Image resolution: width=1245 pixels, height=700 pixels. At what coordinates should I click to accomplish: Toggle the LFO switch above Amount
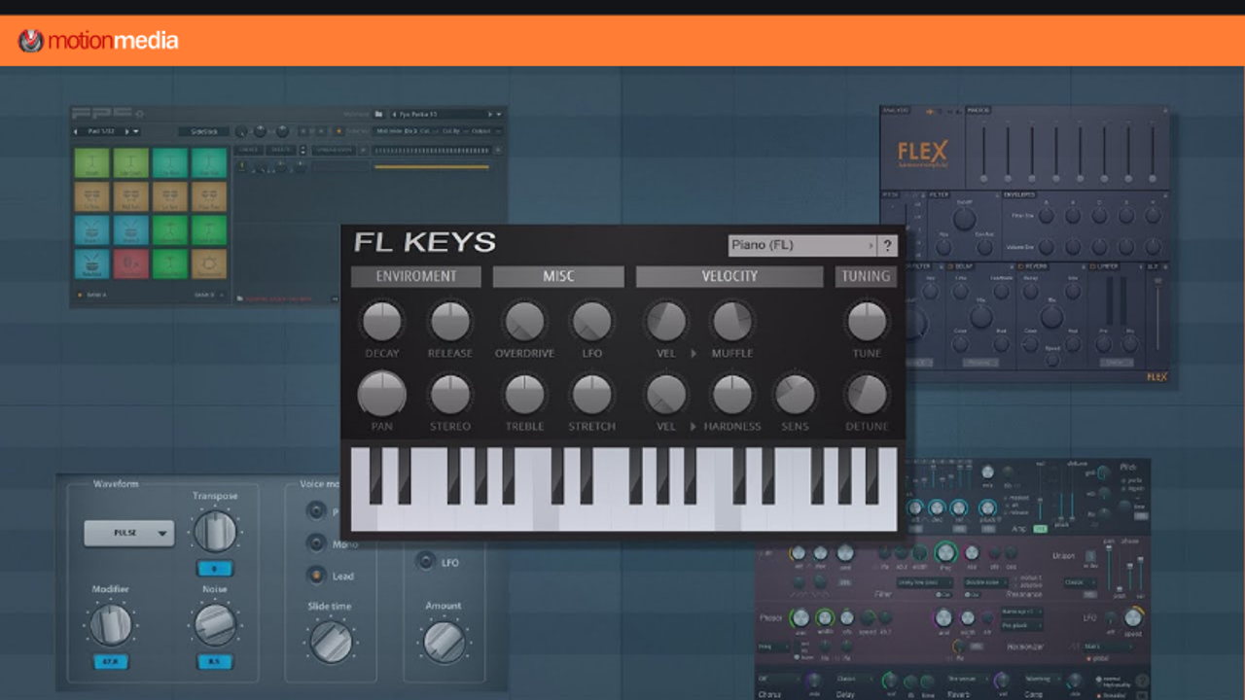(x=425, y=561)
